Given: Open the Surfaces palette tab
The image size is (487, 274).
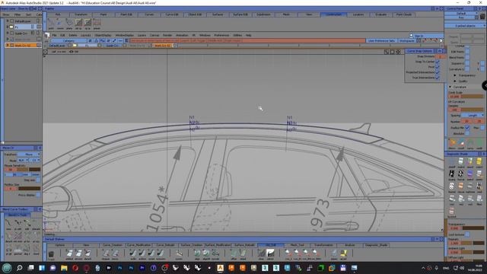Looking at the screenshot, I should pyautogui.click(x=218, y=14).
